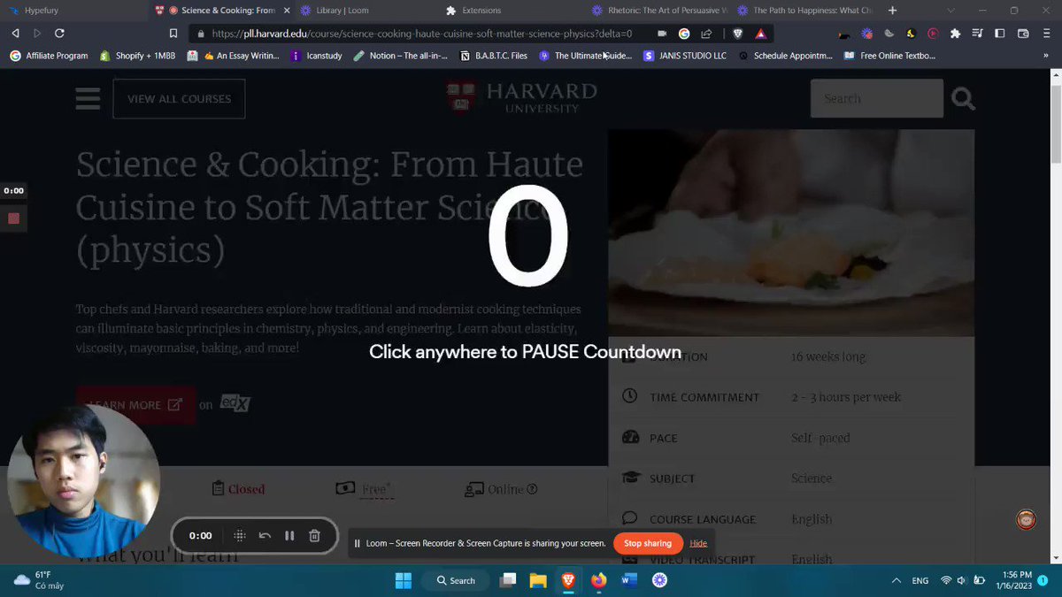Show hidden system tray icons
1062x597 pixels.
897,580
